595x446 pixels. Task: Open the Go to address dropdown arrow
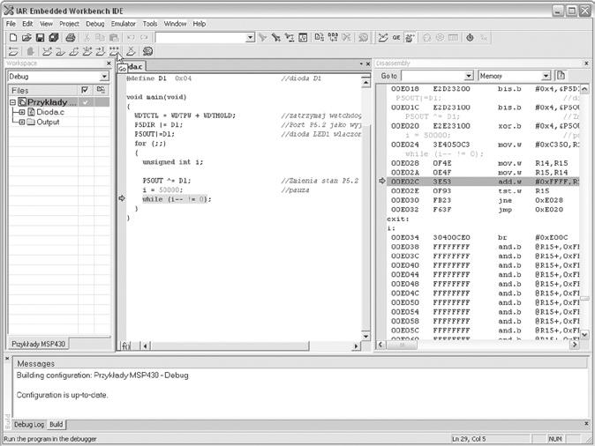469,76
